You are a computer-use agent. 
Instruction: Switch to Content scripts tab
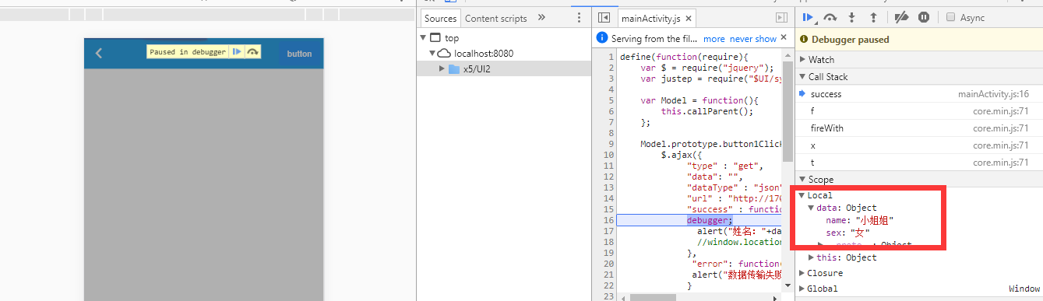pos(496,18)
